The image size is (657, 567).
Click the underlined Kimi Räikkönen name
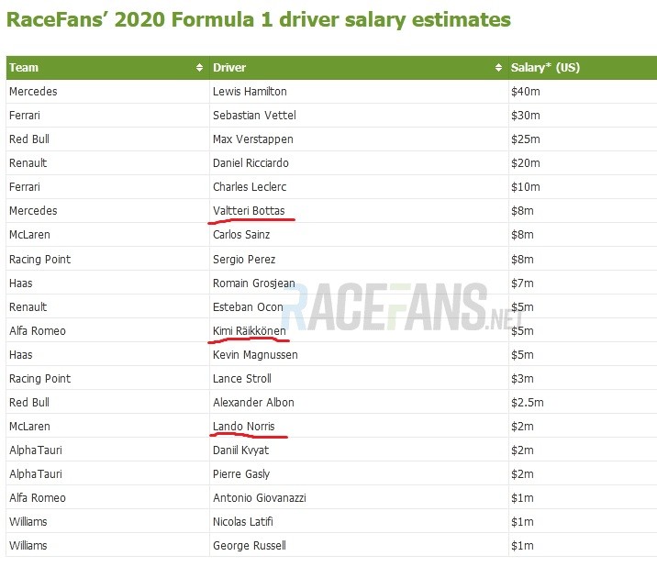point(249,330)
